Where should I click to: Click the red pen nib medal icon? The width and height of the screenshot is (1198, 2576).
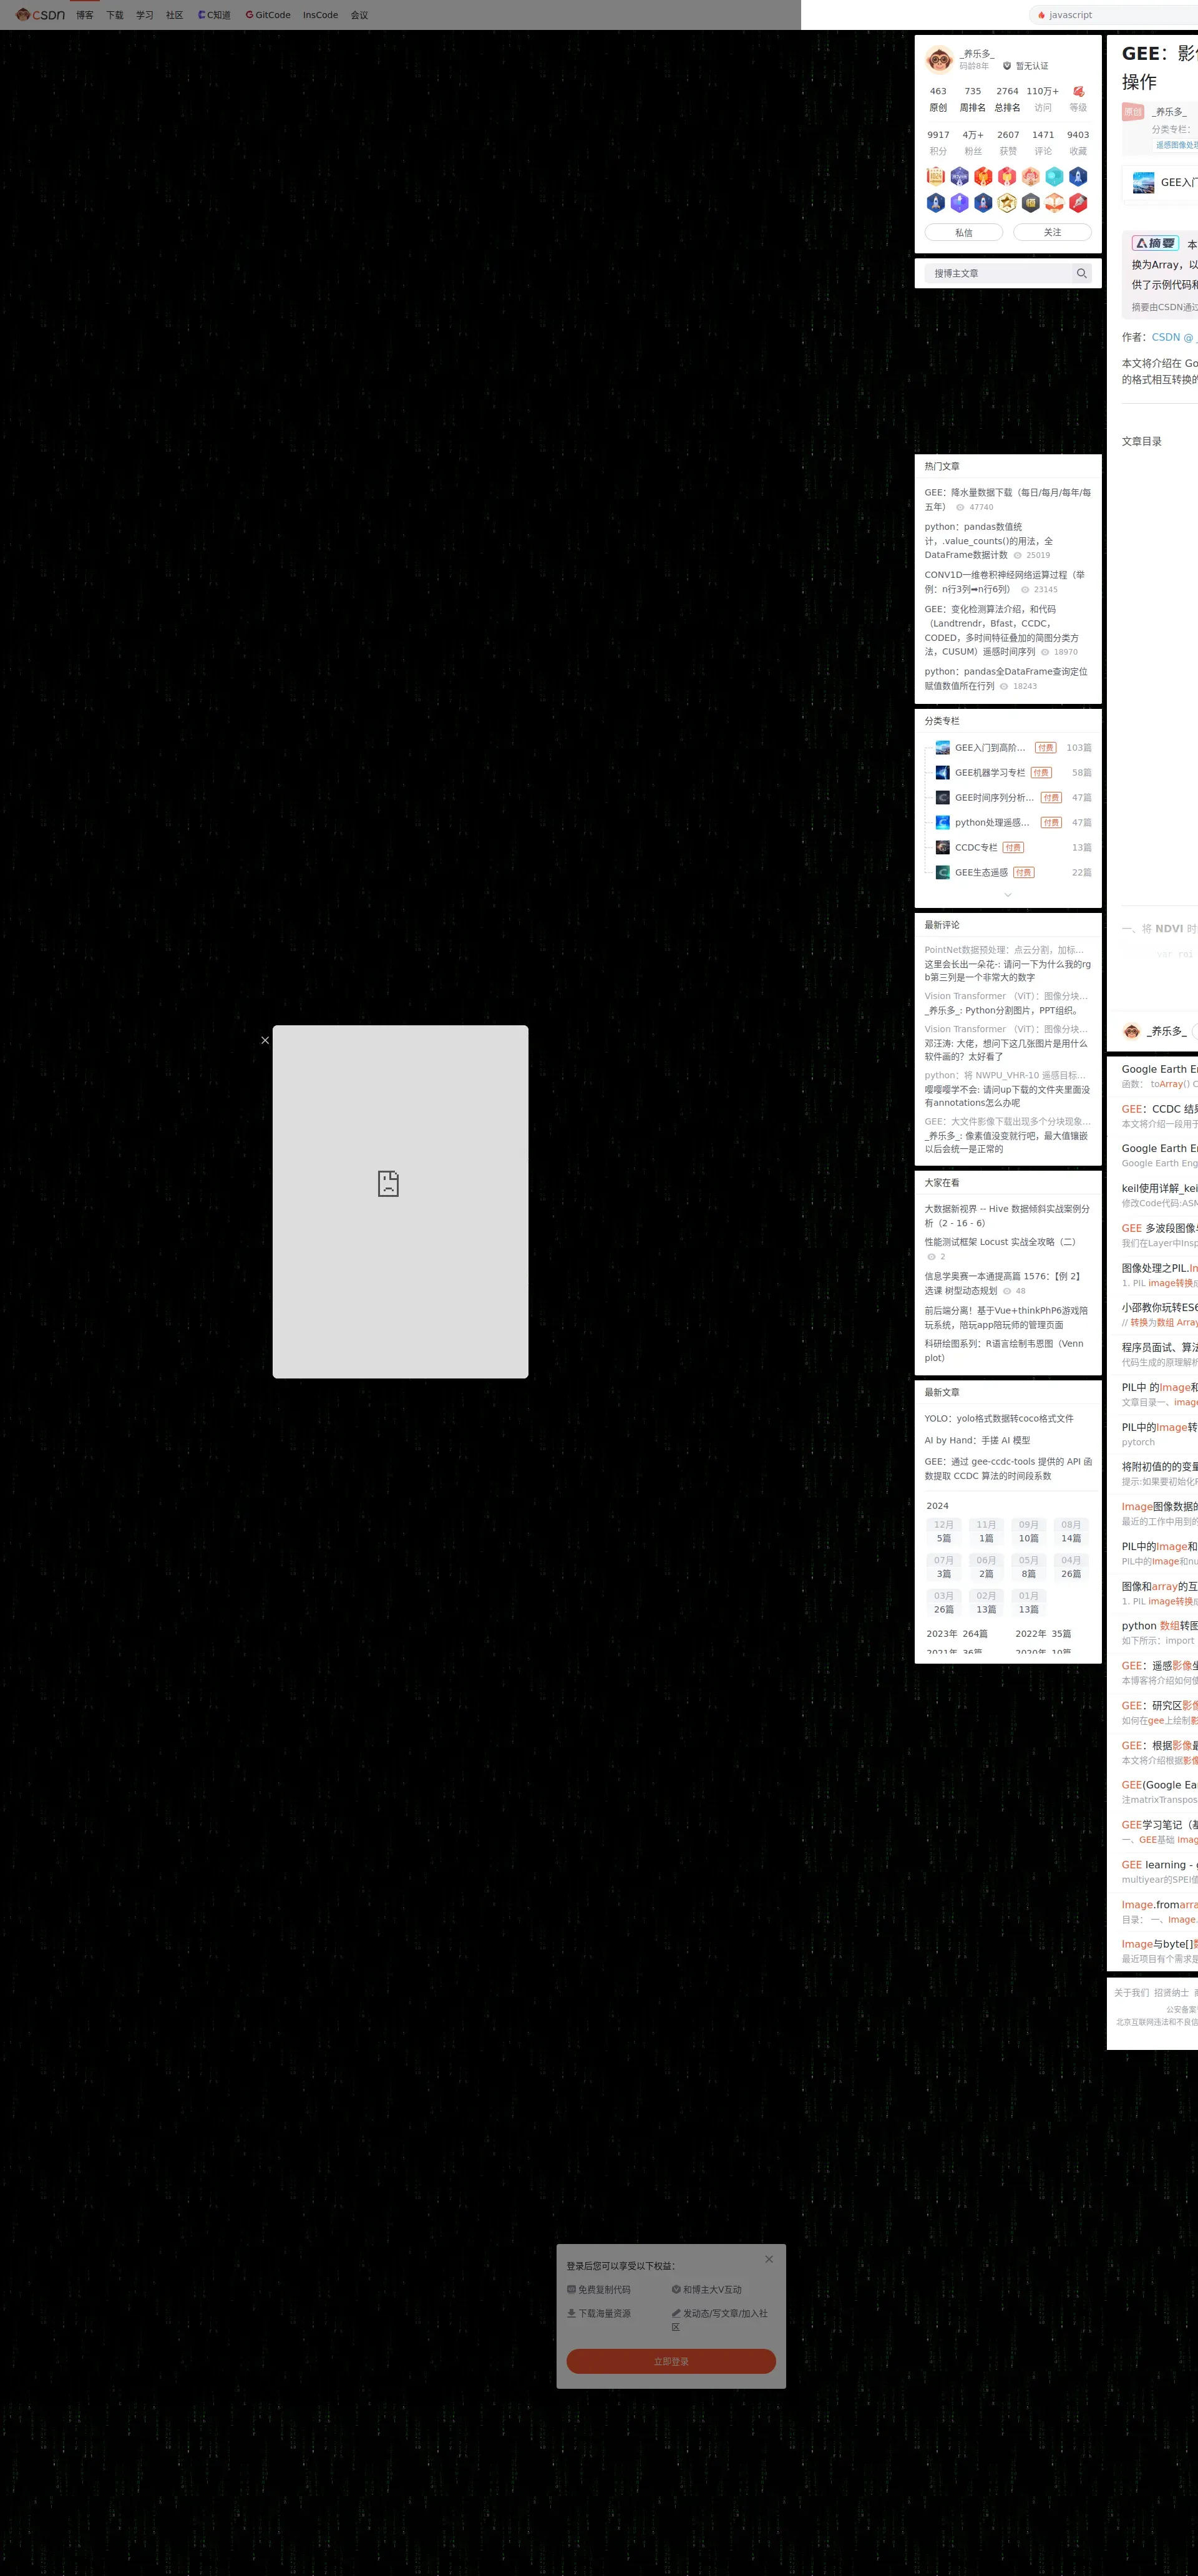[1078, 203]
